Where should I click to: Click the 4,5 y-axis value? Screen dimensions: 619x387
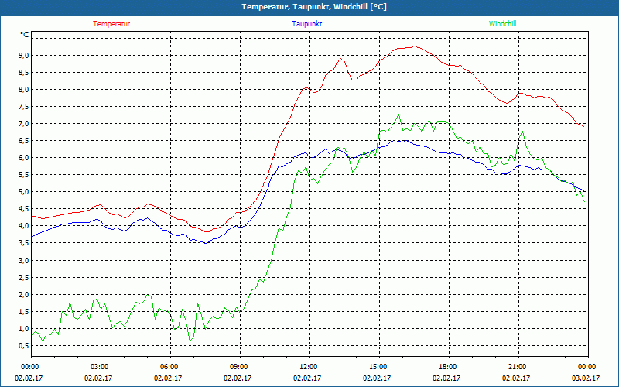[25, 209]
